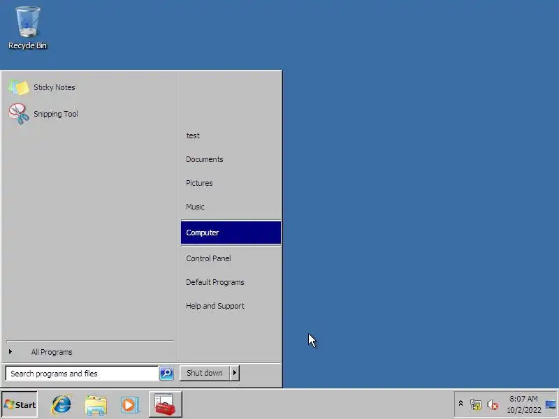Viewport: 559px width, 419px height.
Task: Open Documents from Start menu
Action: coord(231,159)
